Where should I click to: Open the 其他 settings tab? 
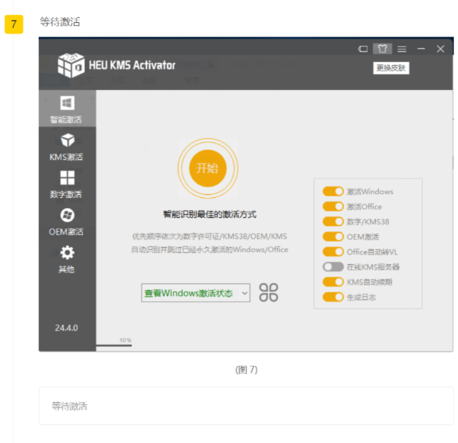pos(67,259)
